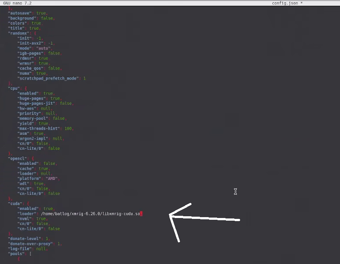Click the "adl" key

point(23,184)
